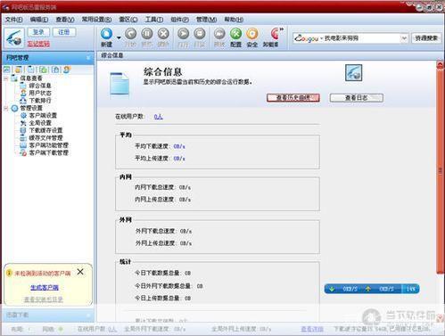Select 用户状态 in the tree
Image resolution: width=445 pixels, height=336 pixels.
[x=40, y=93]
